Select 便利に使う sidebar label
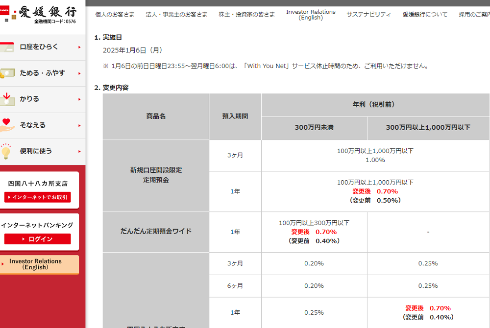The height and width of the screenshot is (328, 490). pos(36,151)
